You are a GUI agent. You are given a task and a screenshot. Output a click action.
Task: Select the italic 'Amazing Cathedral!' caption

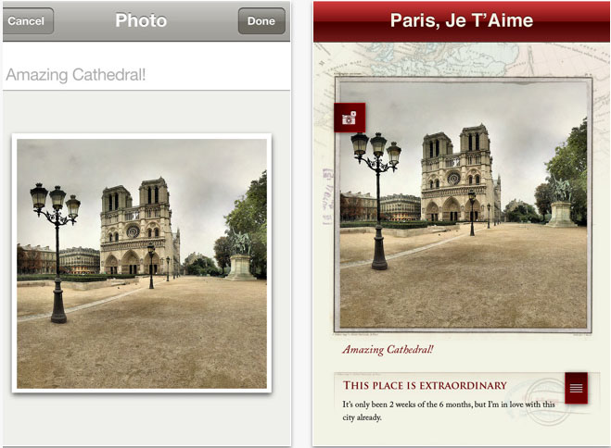click(x=388, y=350)
